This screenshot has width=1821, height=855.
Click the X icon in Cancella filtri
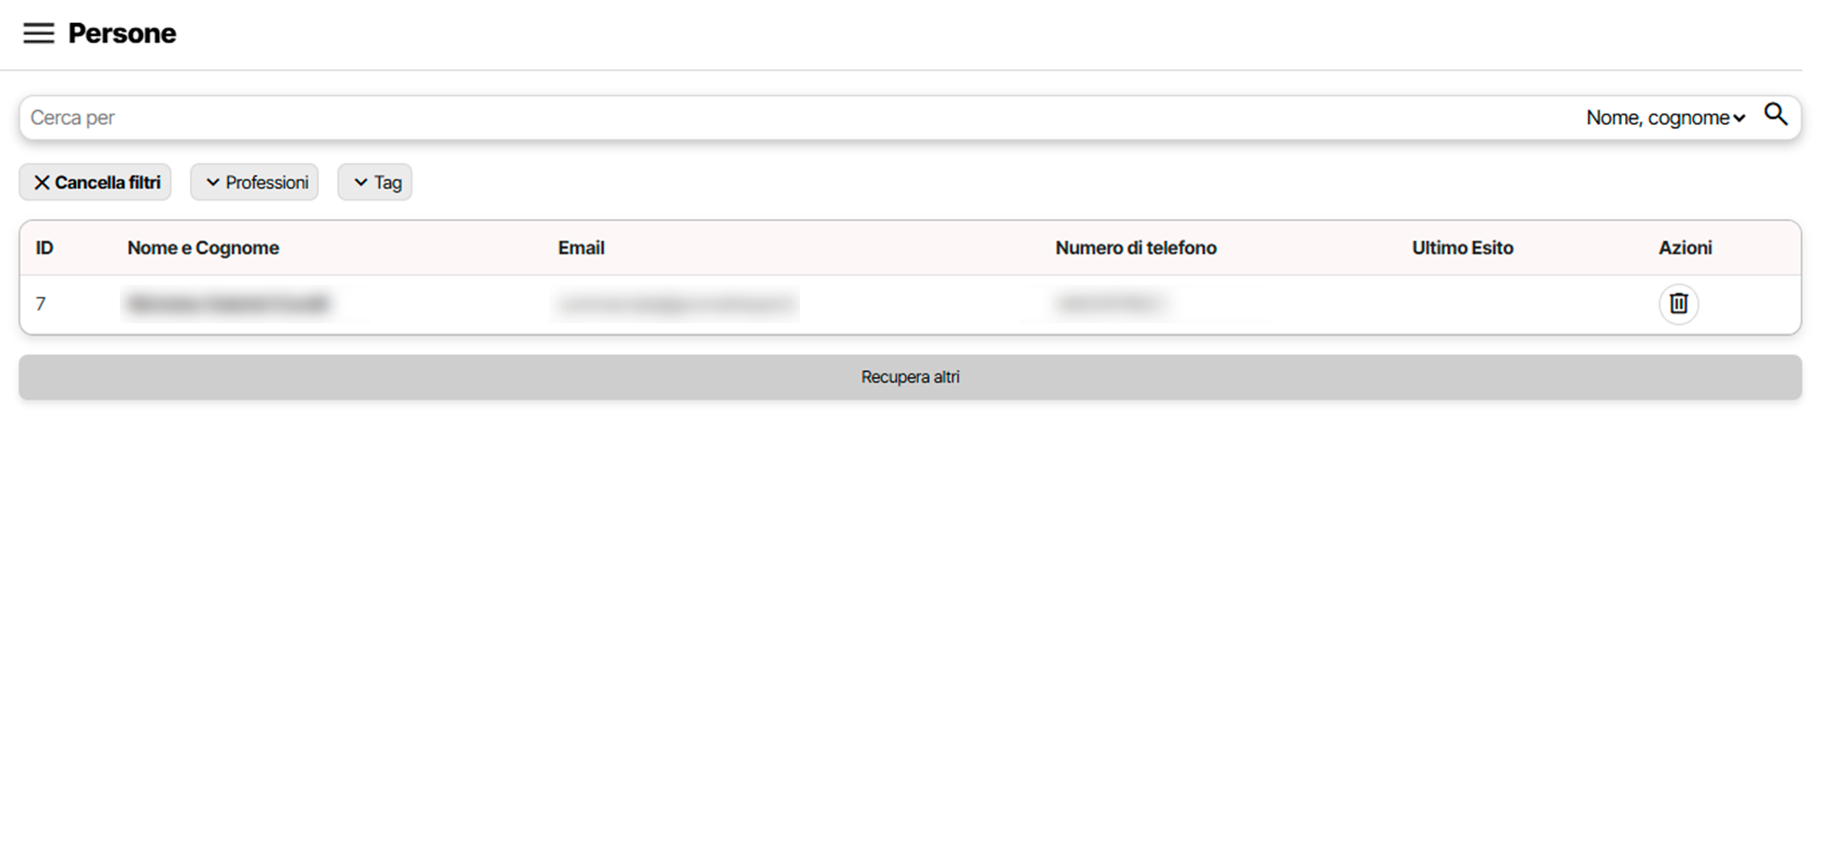point(41,183)
